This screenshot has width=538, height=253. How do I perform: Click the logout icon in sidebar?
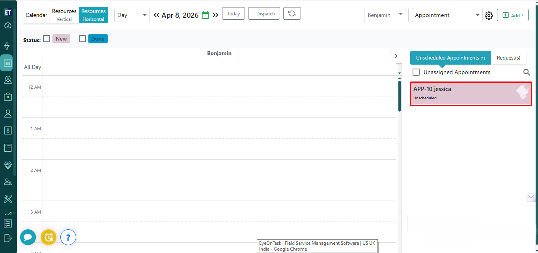[x=8, y=238]
